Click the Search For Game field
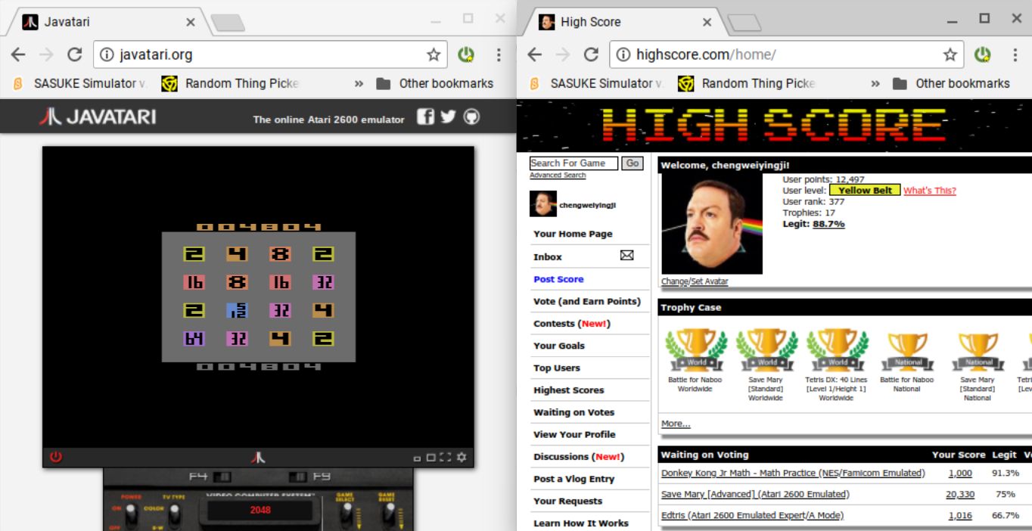The width and height of the screenshot is (1032, 531). point(574,163)
